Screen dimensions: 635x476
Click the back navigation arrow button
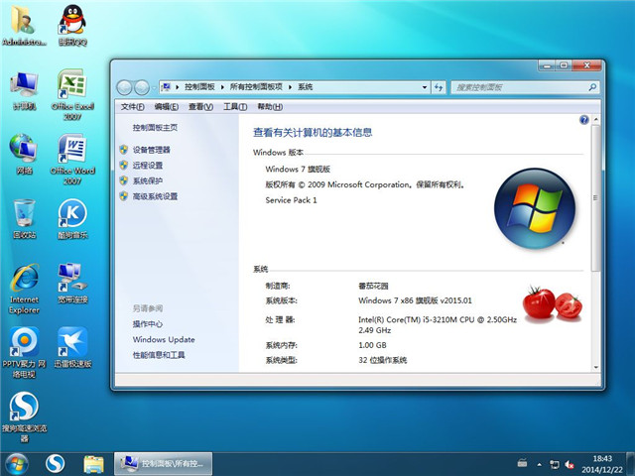(124, 87)
